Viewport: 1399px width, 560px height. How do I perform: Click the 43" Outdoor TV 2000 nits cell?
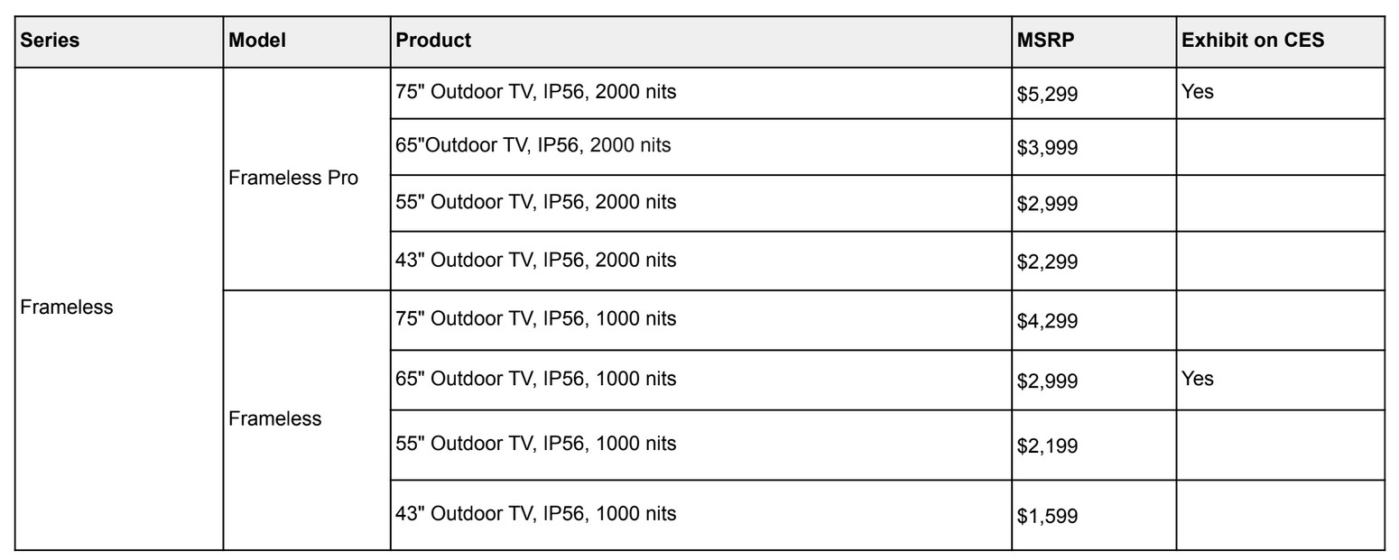coord(535,261)
